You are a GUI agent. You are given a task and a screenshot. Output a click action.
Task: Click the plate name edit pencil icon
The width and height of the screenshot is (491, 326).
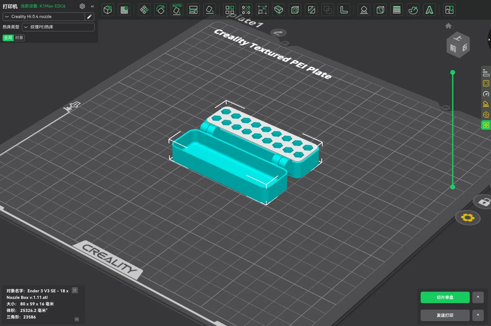point(278,33)
